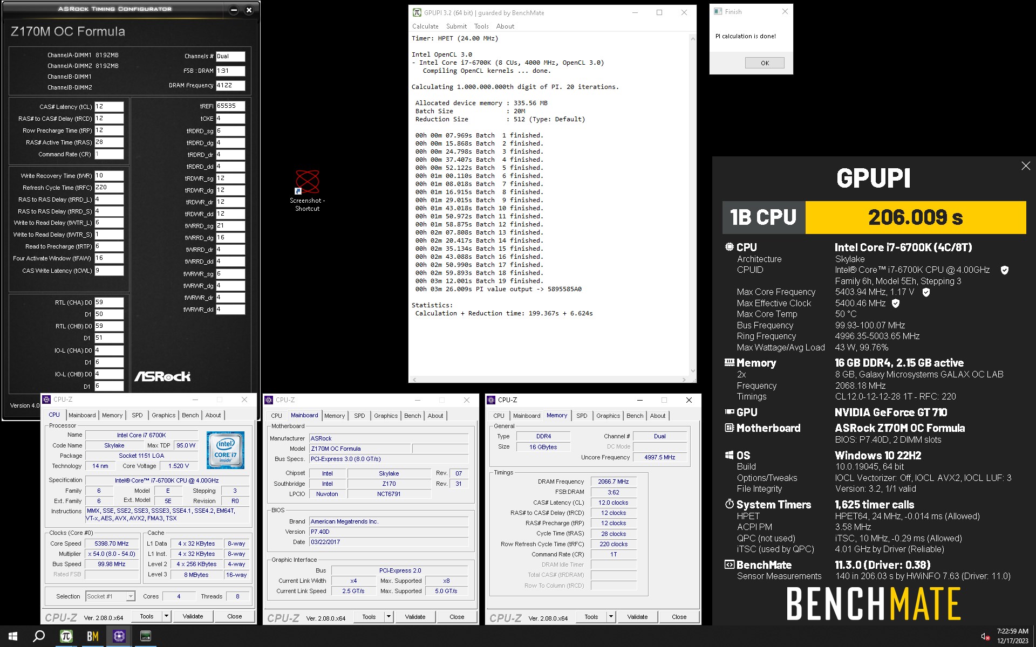The height and width of the screenshot is (647, 1036).
Task: Open the timing configurator taskbar icon
Action: (145, 636)
